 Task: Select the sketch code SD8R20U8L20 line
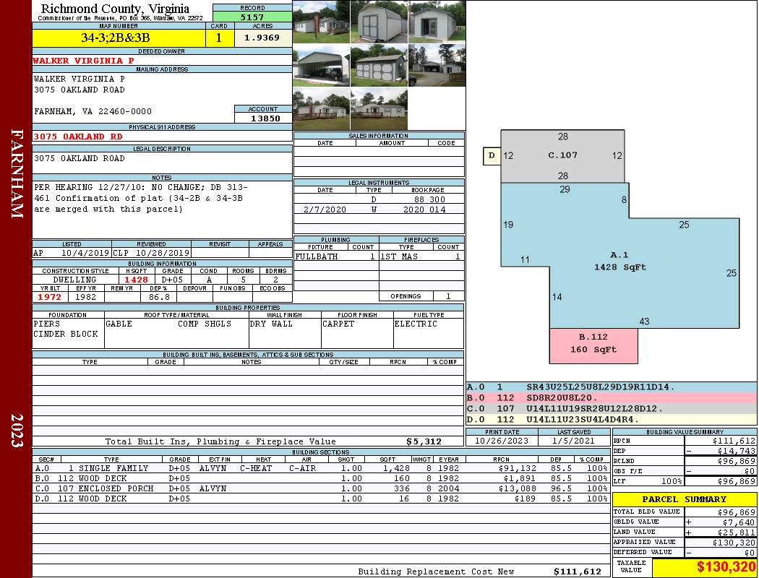point(612,397)
